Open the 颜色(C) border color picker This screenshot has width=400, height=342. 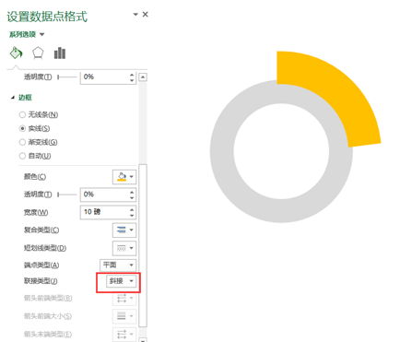coord(124,177)
